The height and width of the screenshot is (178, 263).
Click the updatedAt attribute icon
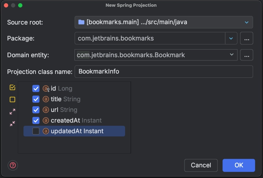[45, 131]
